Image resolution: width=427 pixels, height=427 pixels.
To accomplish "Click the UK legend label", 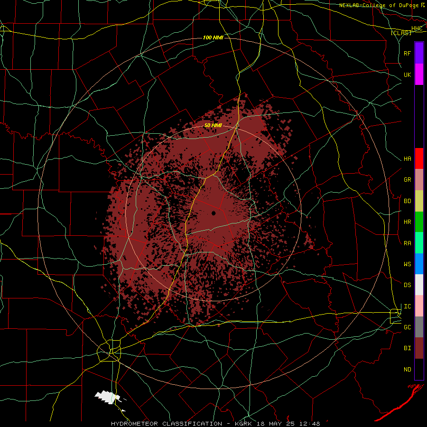I will coord(408,74).
